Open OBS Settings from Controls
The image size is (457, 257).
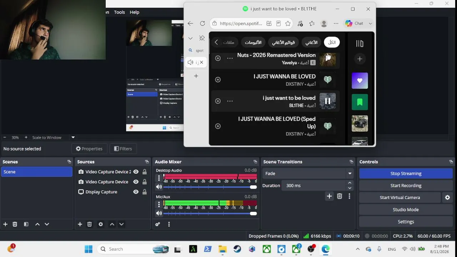click(x=406, y=222)
